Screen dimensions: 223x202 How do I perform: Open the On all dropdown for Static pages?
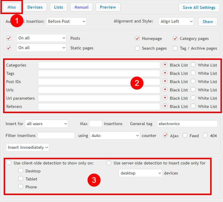41,48
